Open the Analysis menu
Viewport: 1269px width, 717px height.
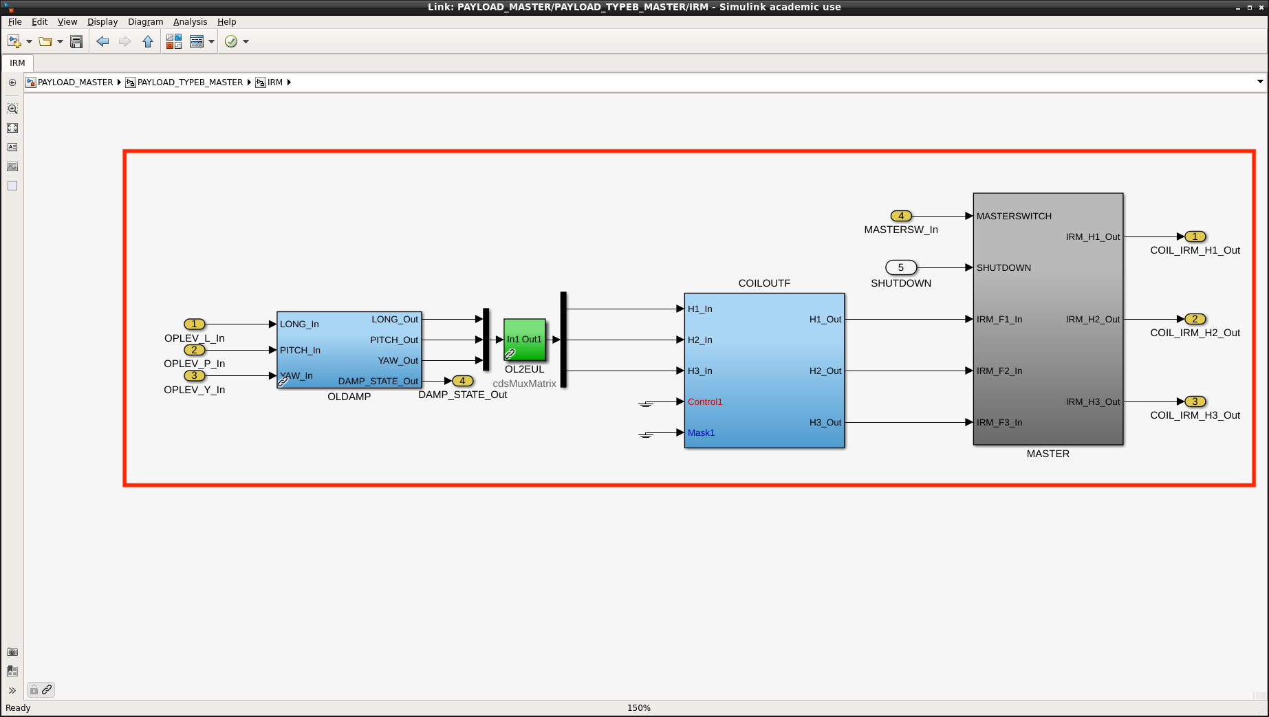coord(190,22)
